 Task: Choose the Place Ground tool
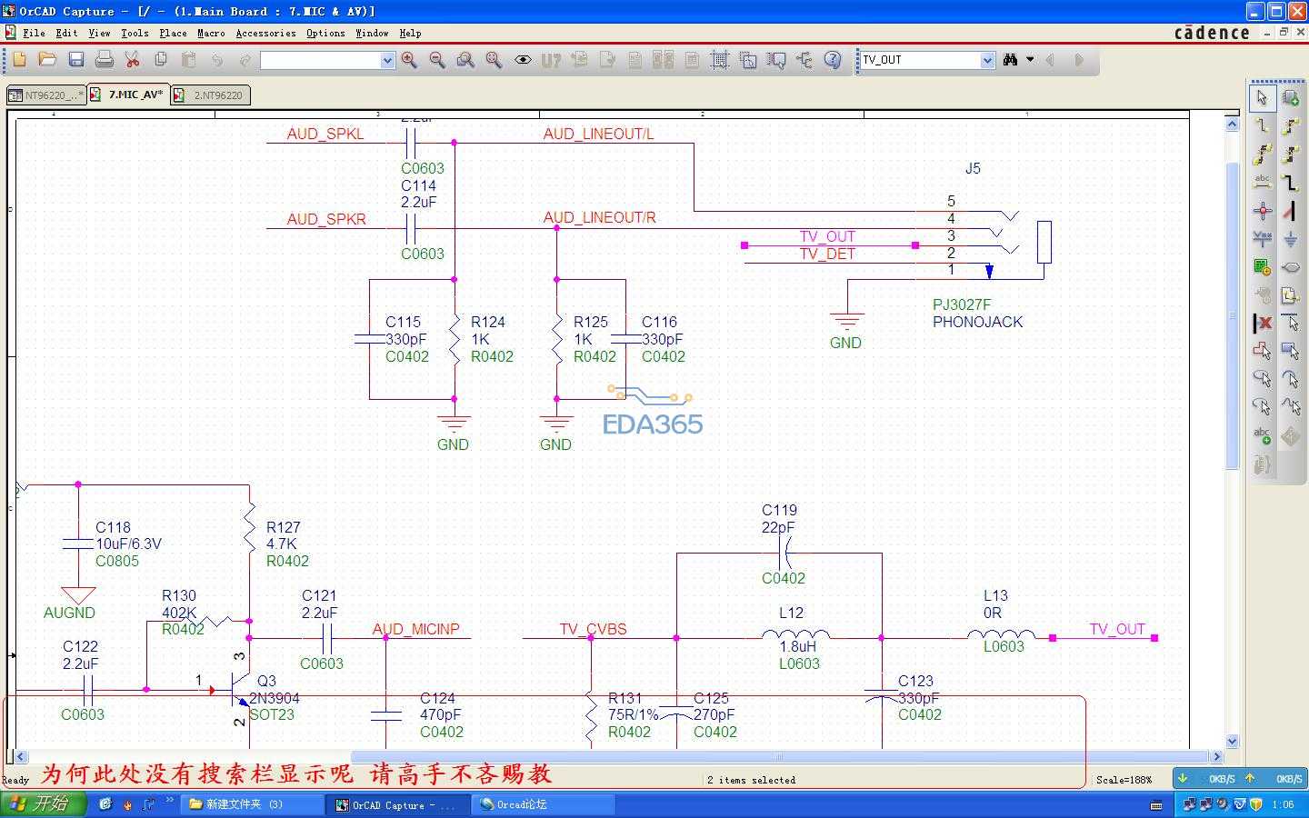[x=1291, y=239]
